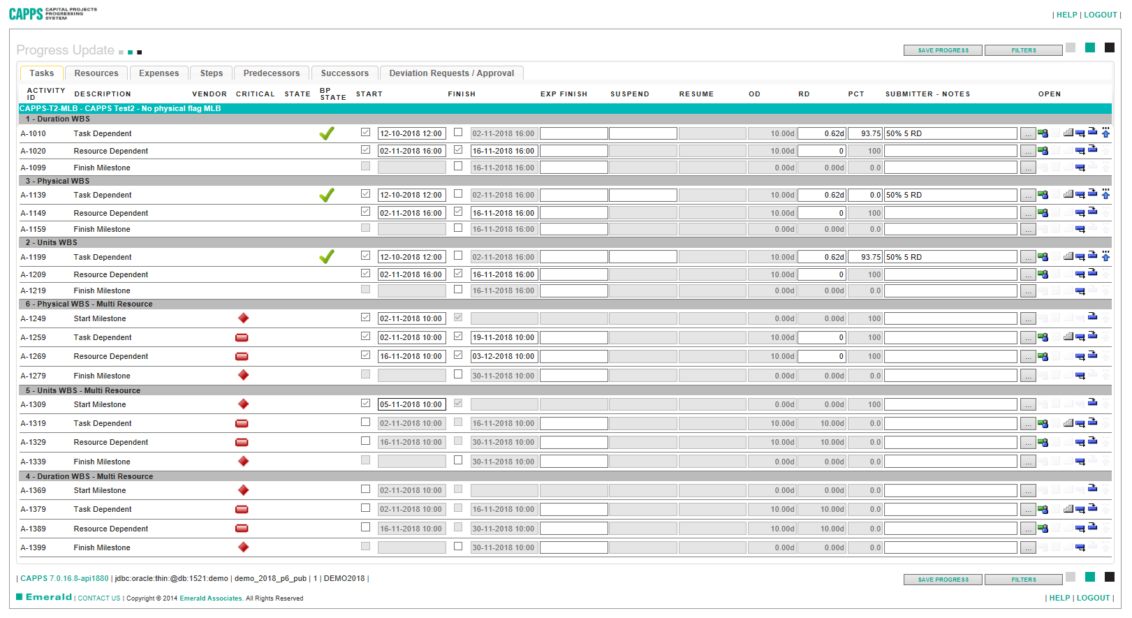Click the top Save Progress button
The width and height of the screenshot is (1132, 618).
click(943, 50)
